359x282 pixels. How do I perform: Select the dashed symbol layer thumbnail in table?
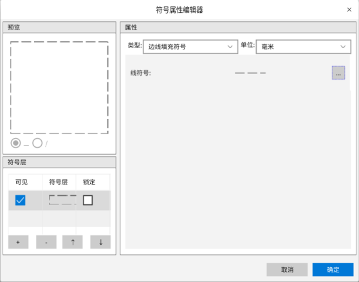click(62, 200)
